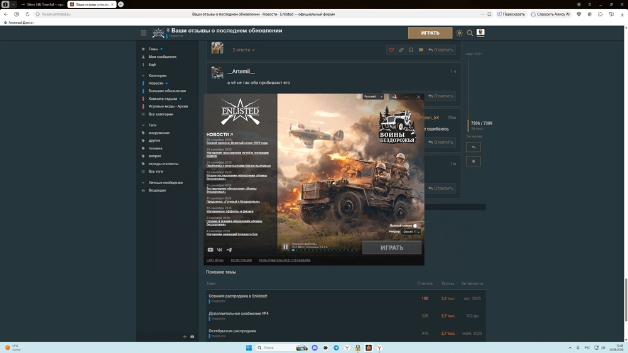Click the plus icon at sidebar bottom
Viewport: 628px width, 353px height.
(x=185, y=337)
